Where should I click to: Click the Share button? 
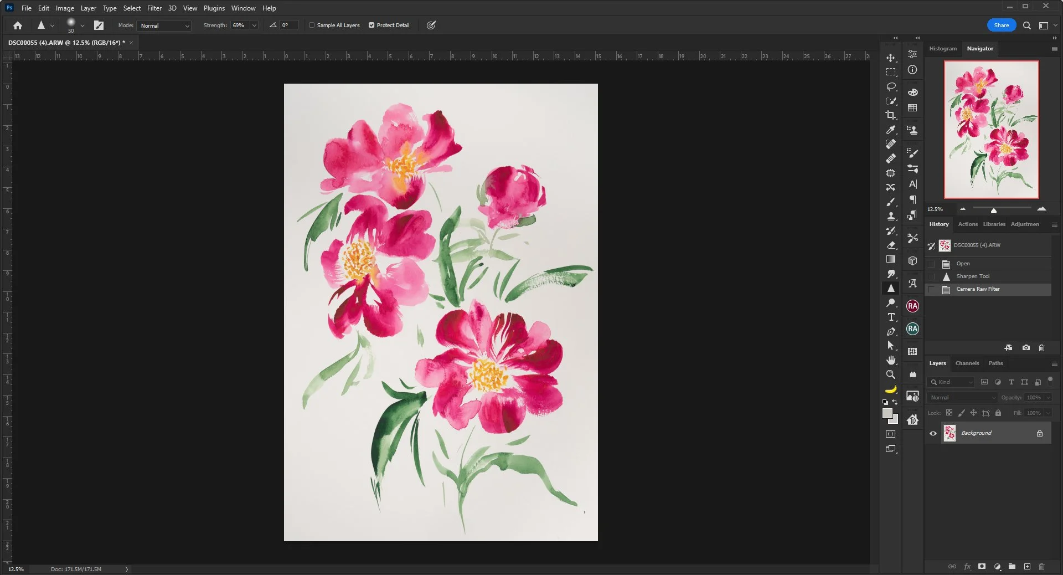coord(1001,25)
